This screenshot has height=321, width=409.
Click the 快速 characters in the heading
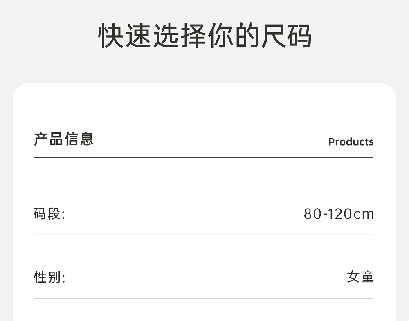click(x=124, y=36)
